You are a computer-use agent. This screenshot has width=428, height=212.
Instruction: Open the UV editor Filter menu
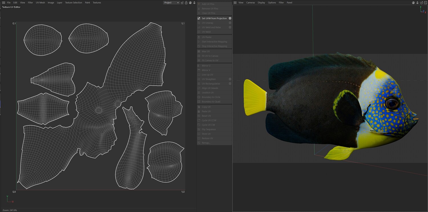pos(30,3)
